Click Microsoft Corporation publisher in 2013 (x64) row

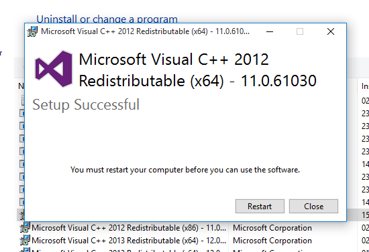(272, 240)
